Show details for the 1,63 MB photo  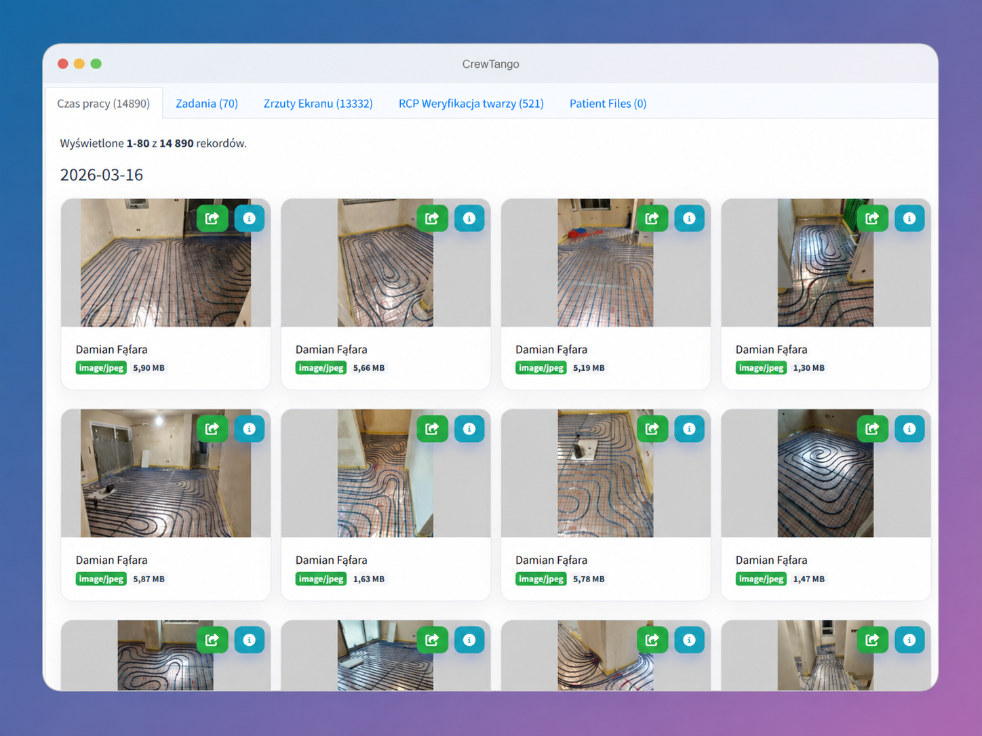pyautogui.click(x=469, y=429)
